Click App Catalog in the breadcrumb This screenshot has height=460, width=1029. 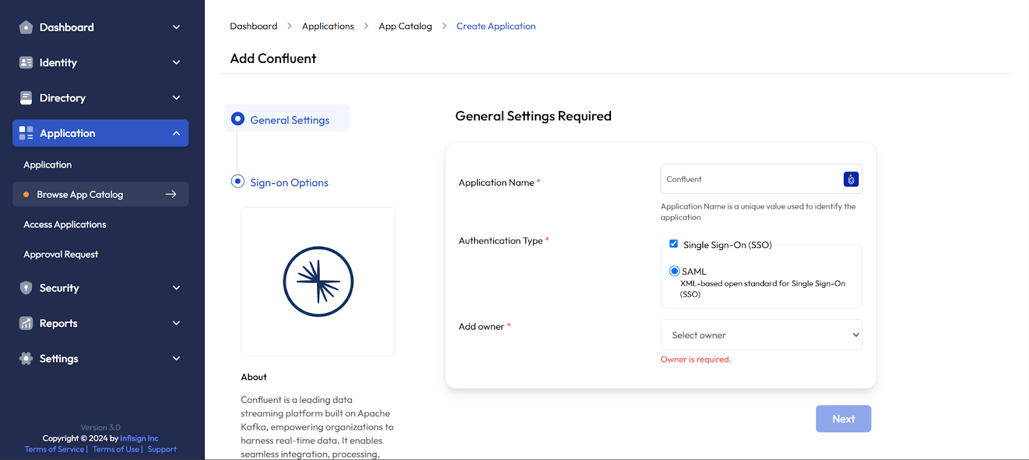coord(405,26)
